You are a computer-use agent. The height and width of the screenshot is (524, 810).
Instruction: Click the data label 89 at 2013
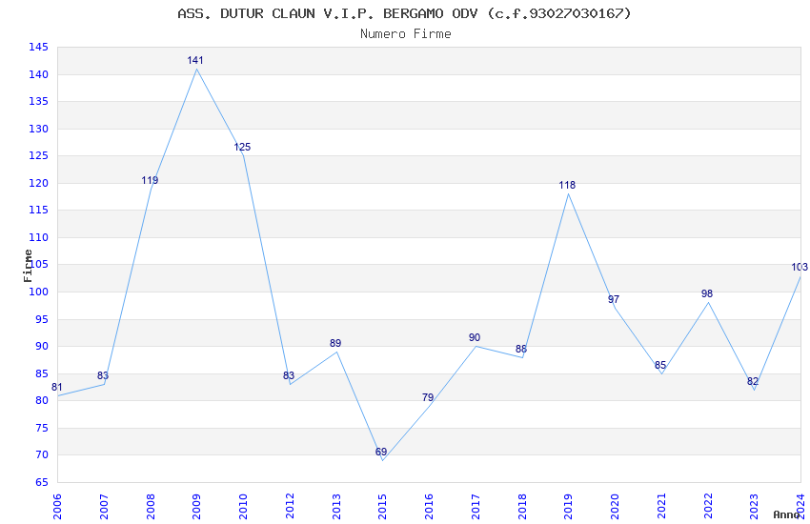[335, 343]
